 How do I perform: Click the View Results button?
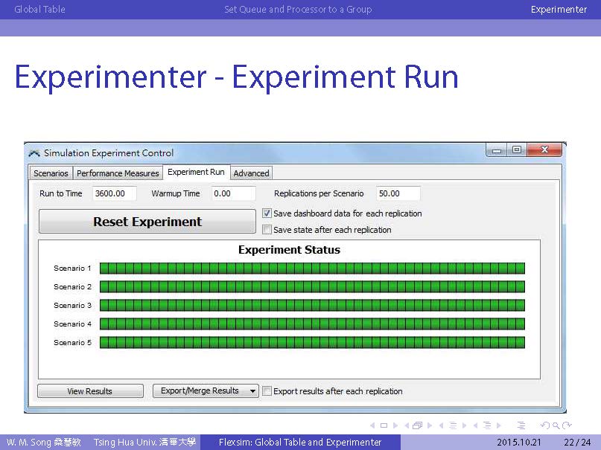click(90, 391)
